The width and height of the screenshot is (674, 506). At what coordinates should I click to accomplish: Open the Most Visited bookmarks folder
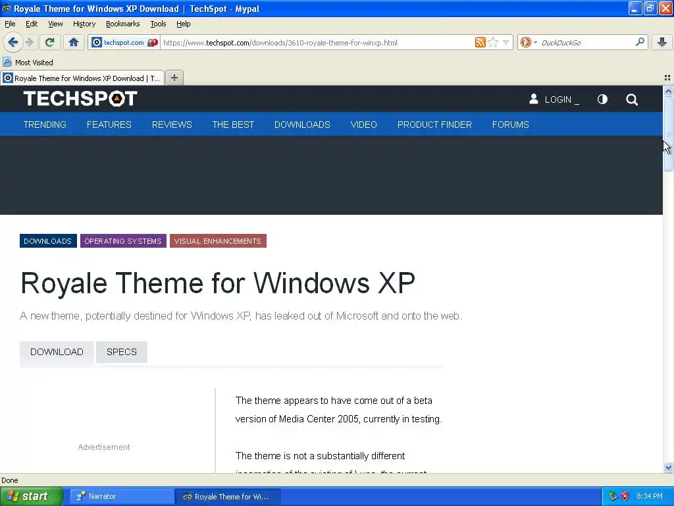point(28,63)
